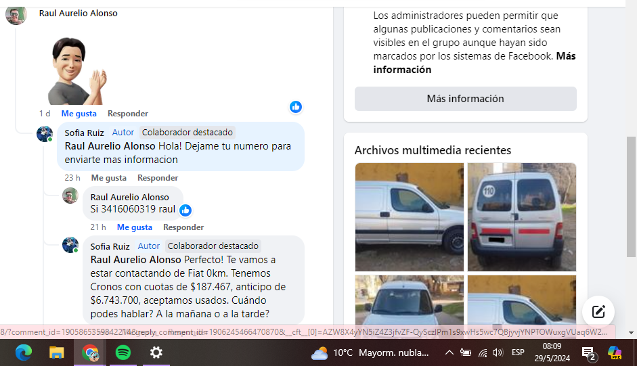637x366 pixels.
Task: Open the floating new message compose icon
Action: pyautogui.click(x=598, y=312)
